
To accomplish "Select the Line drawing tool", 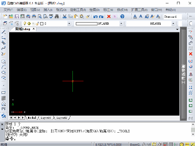I will 3,32.
